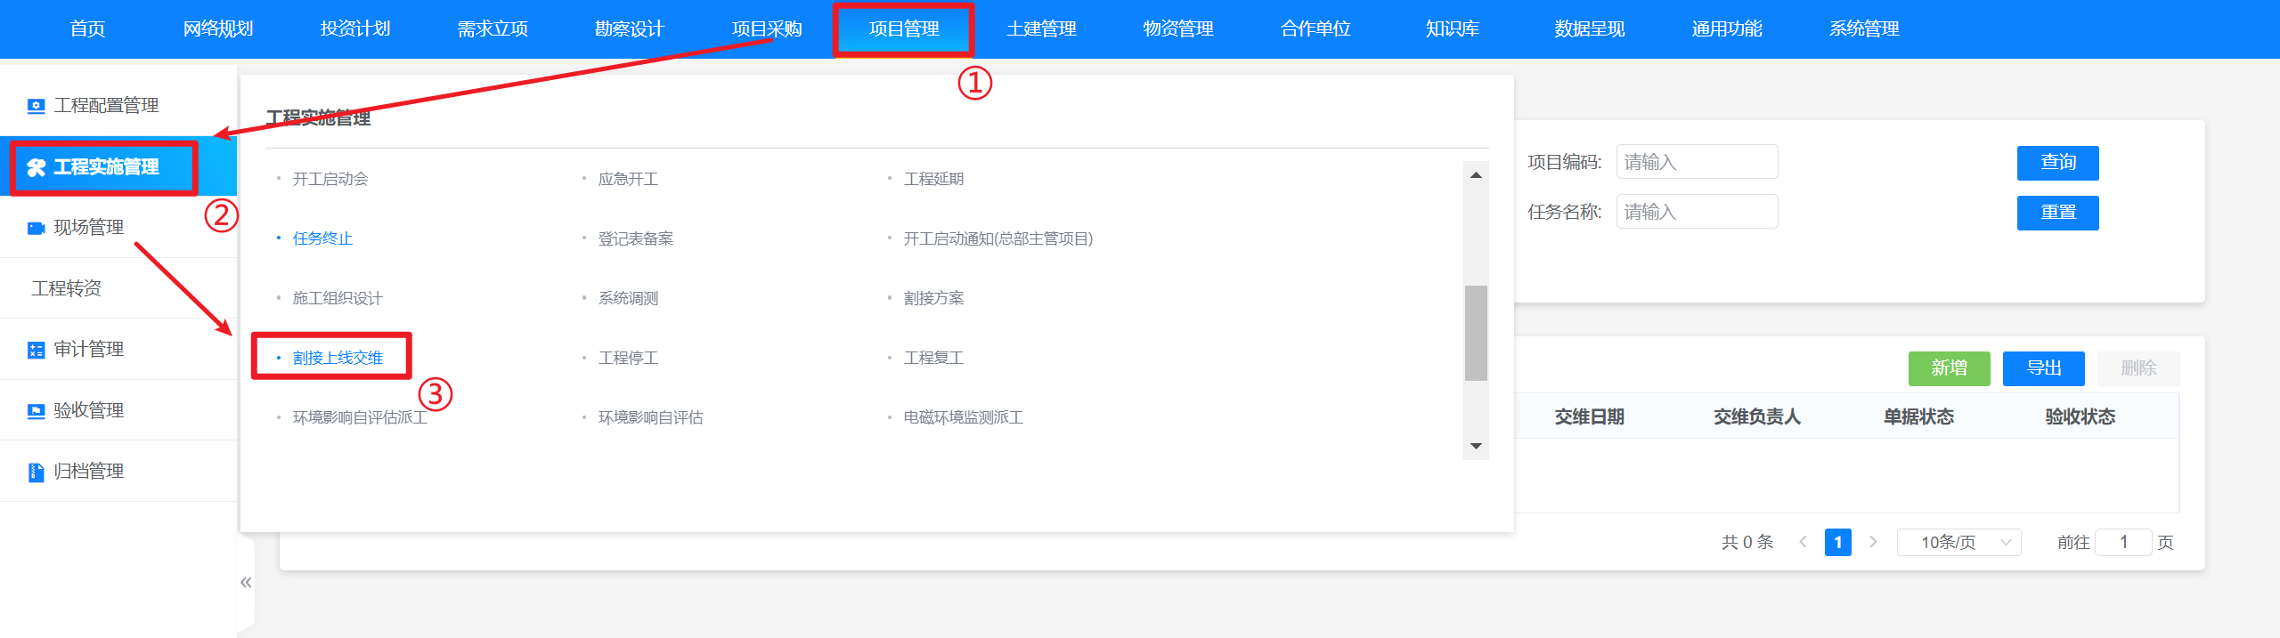Image resolution: width=2280 pixels, height=638 pixels.
Task: Open the 割接方案 link
Action: [x=933, y=298]
